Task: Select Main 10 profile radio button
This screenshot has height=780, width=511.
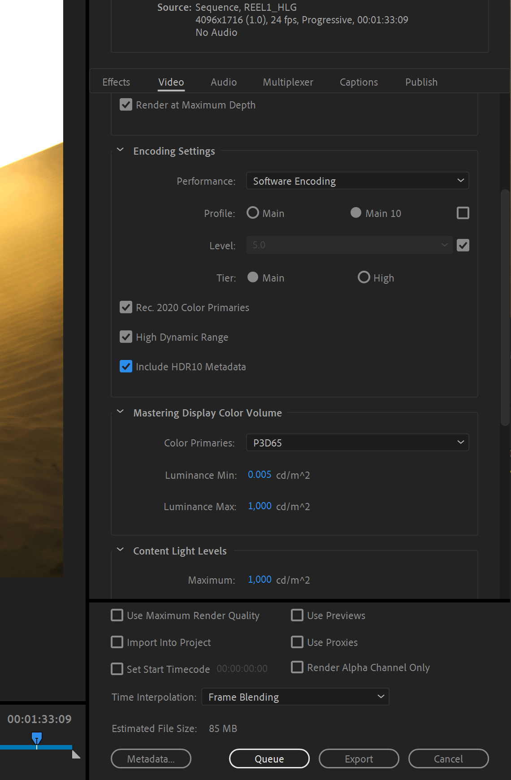Action: pos(356,212)
